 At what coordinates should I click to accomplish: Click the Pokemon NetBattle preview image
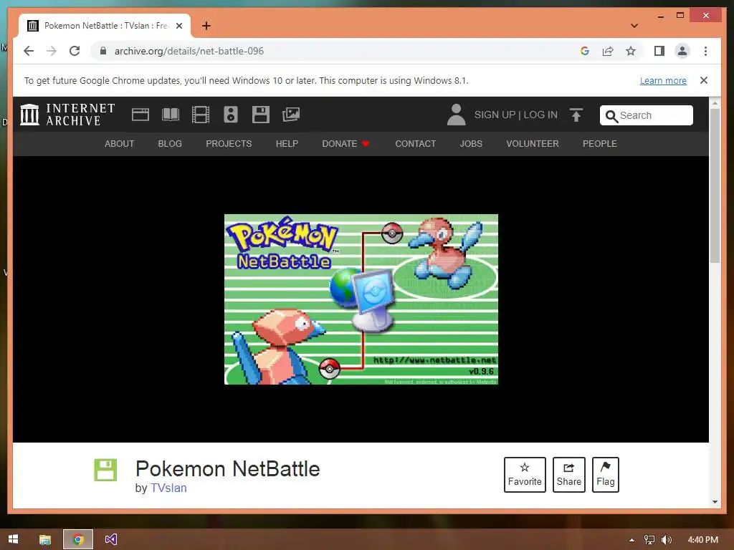(361, 299)
